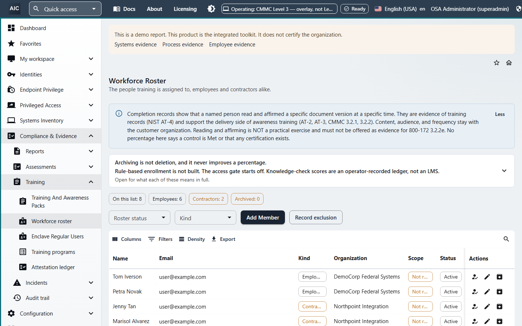Open table Filters
This screenshot has height=326, width=522.
(x=161, y=239)
